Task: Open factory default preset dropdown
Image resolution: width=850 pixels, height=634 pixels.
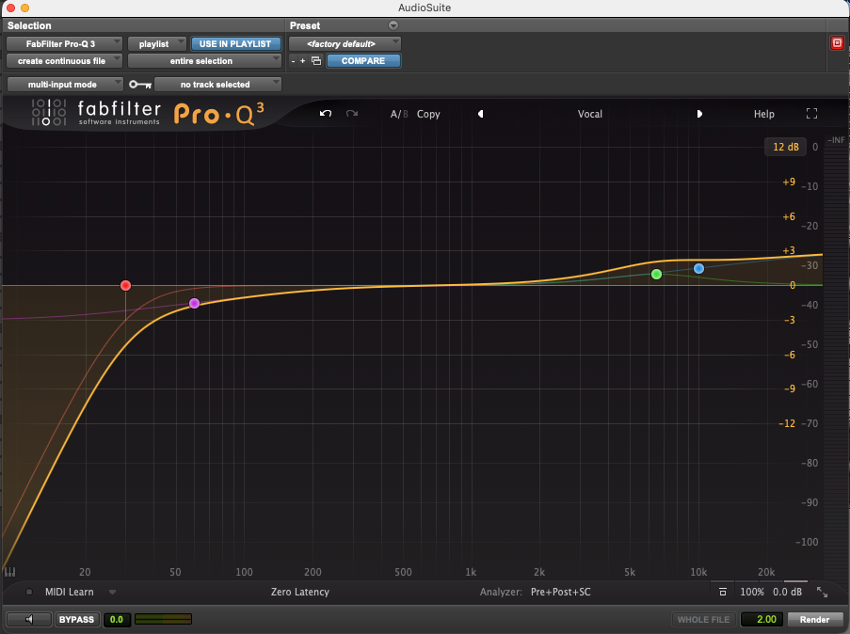Action: (345, 44)
